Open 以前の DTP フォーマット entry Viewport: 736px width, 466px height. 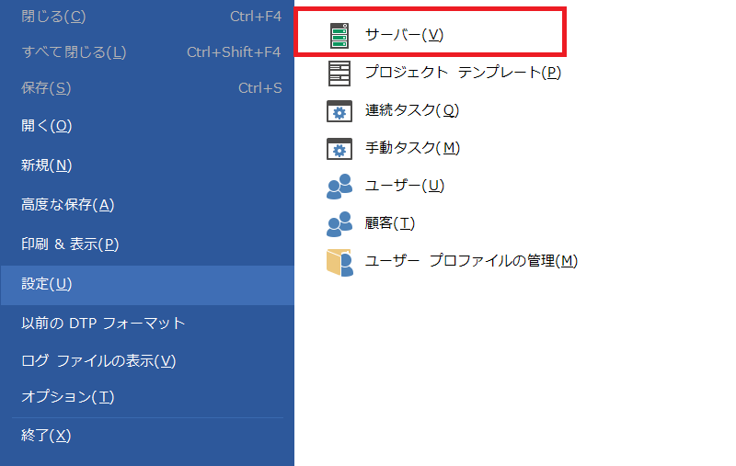tap(103, 324)
